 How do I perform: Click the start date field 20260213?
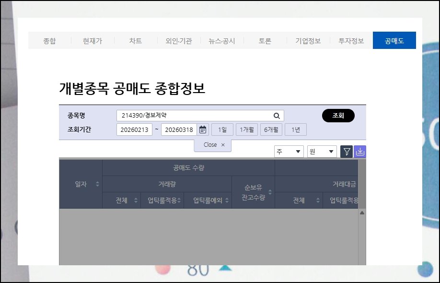[x=134, y=130]
